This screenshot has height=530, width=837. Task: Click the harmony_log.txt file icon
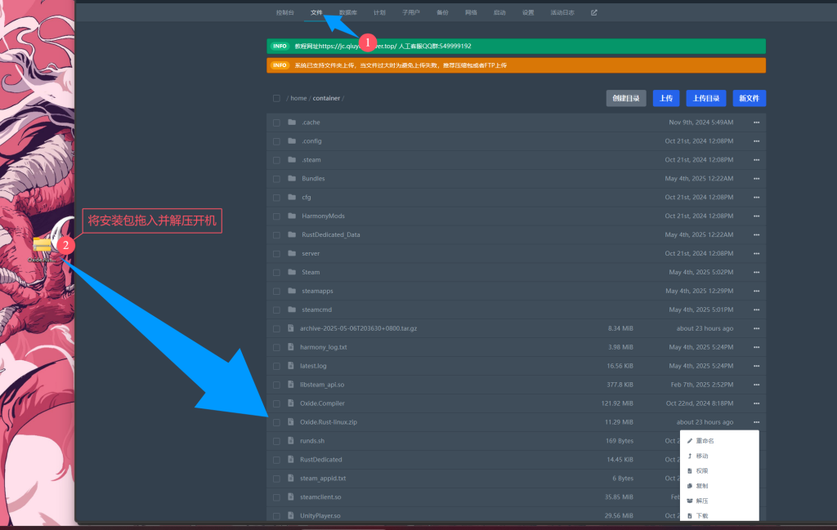291,347
